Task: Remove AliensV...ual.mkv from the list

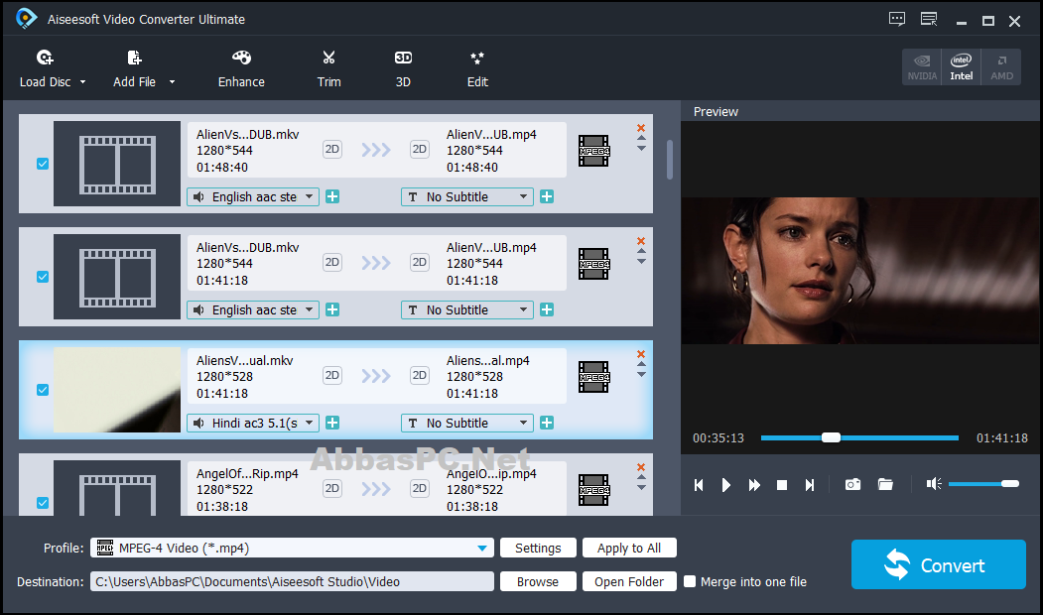Action: [x=641, y=354]
